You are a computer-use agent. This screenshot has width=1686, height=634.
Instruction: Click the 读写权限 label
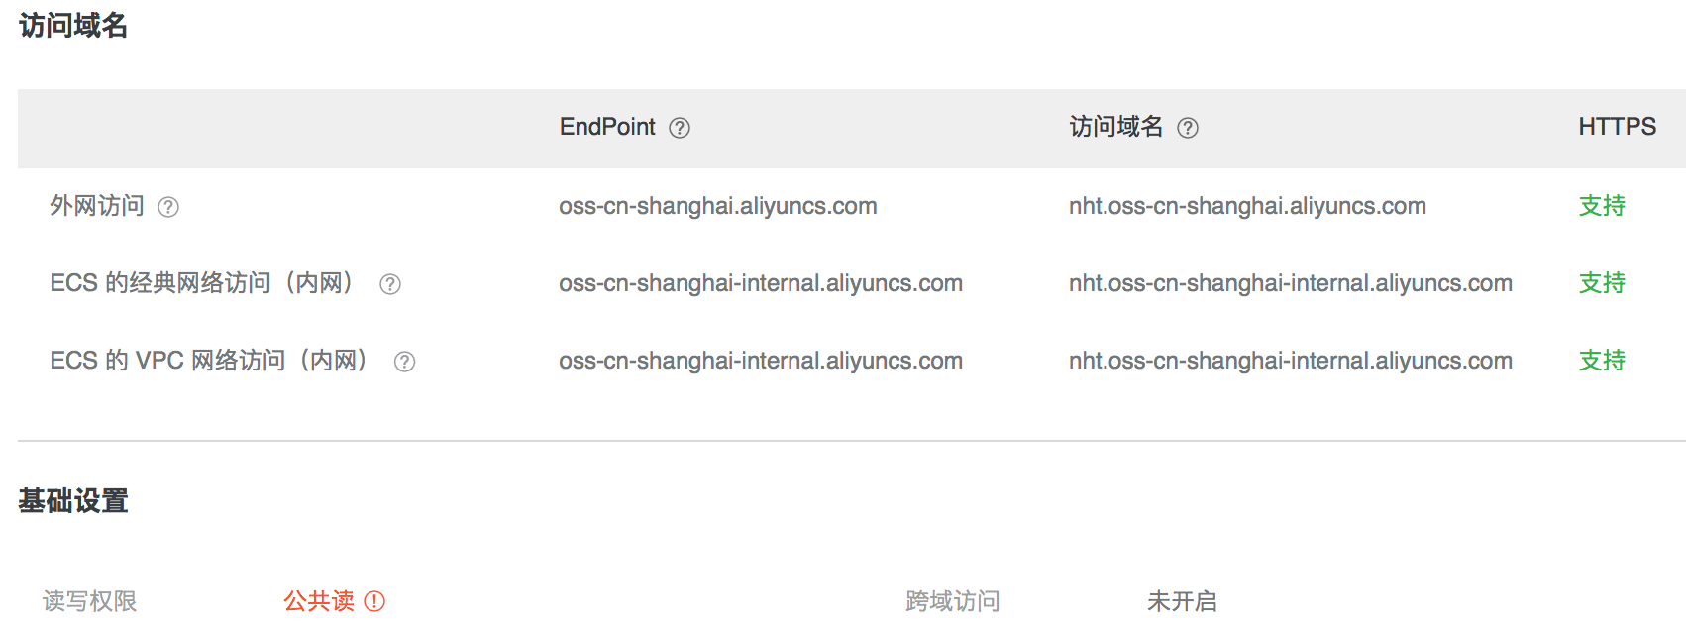[90, 601]
